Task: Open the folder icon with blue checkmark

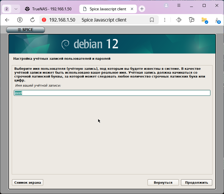Action: point(204,20)
